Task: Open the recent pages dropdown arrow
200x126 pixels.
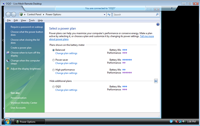Action: click(17, 15)
